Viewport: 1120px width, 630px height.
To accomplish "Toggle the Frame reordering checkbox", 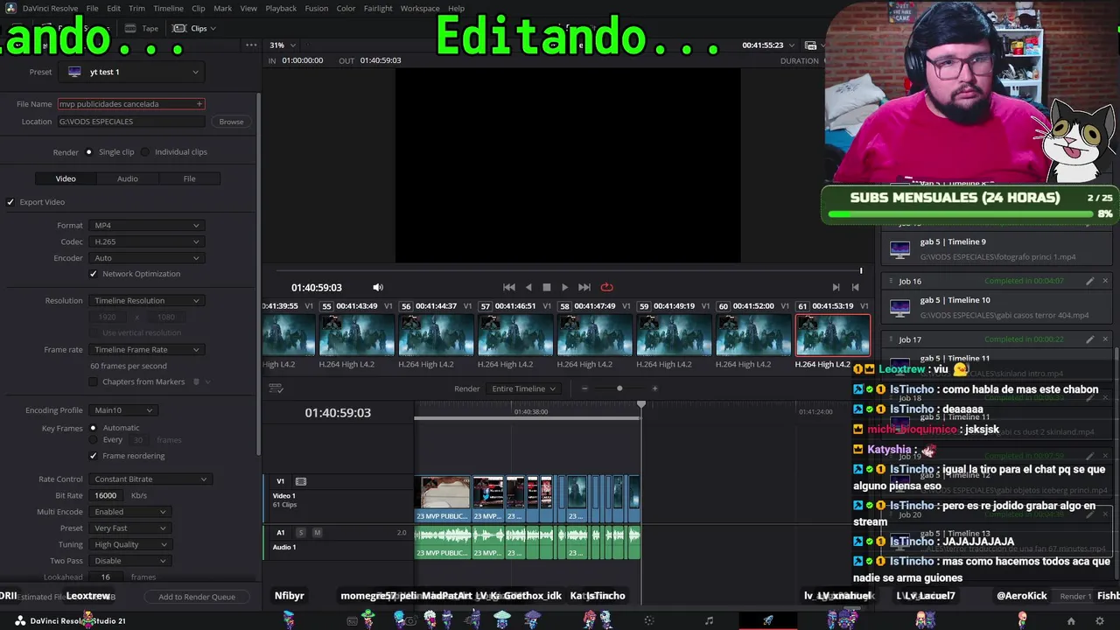I will 94,456.
